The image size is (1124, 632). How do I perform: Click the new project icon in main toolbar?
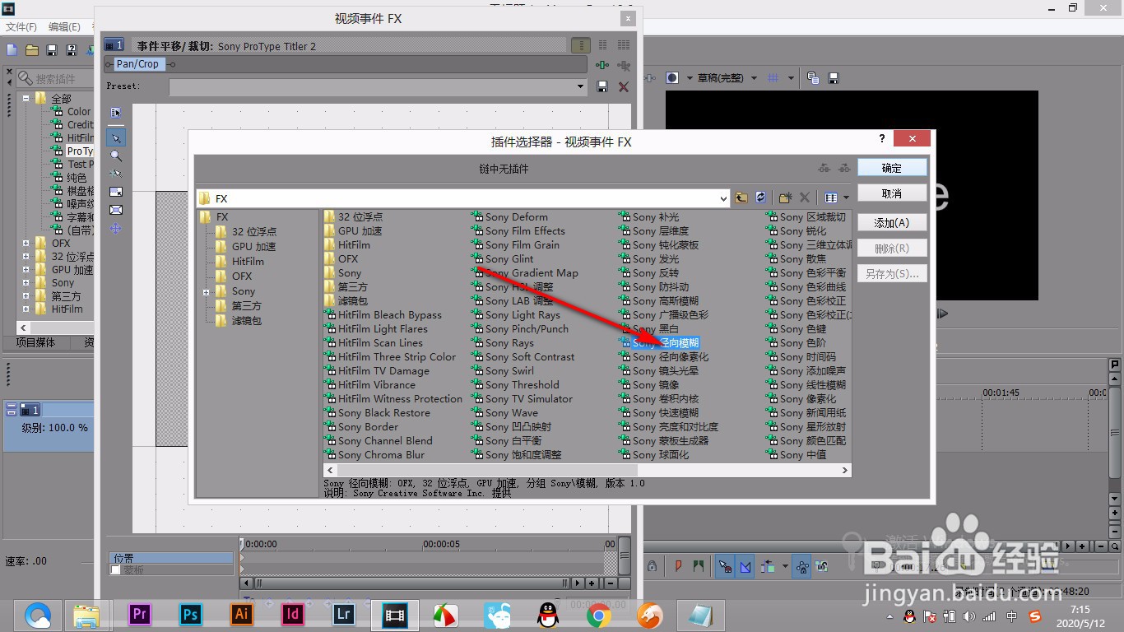click(12, 50)
